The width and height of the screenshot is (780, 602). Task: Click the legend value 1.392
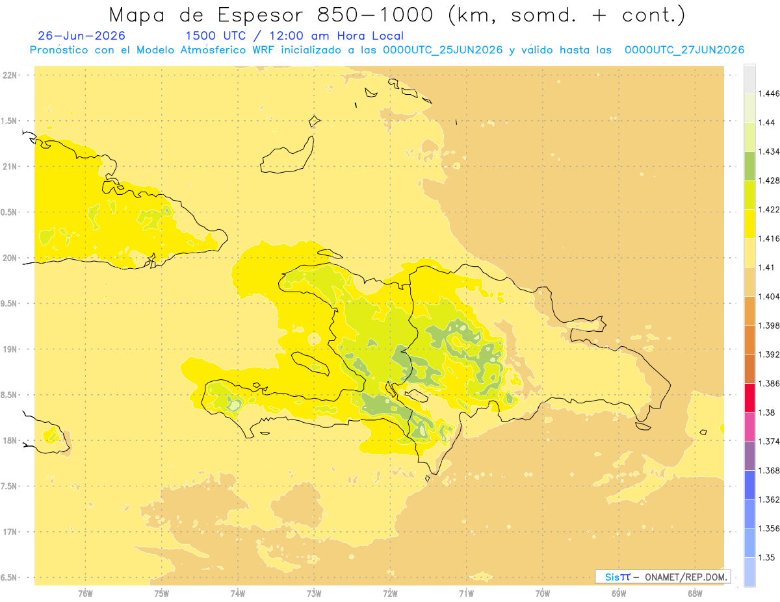click(x=769, y=355)
